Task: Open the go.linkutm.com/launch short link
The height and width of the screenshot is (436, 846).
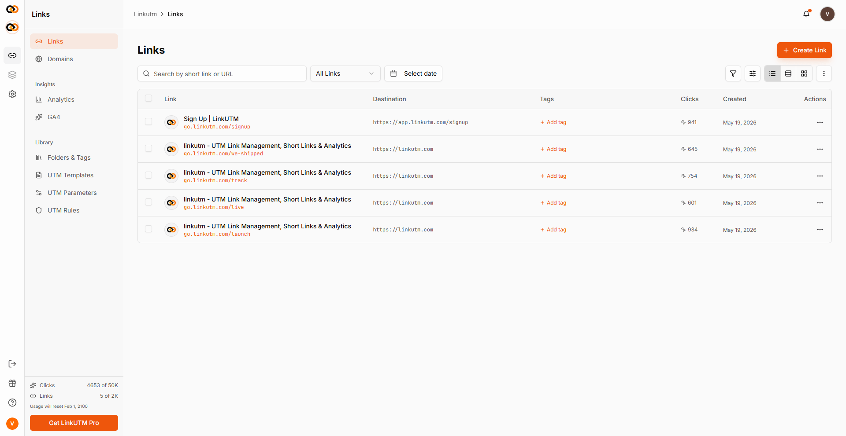Action: pos(217,234)
